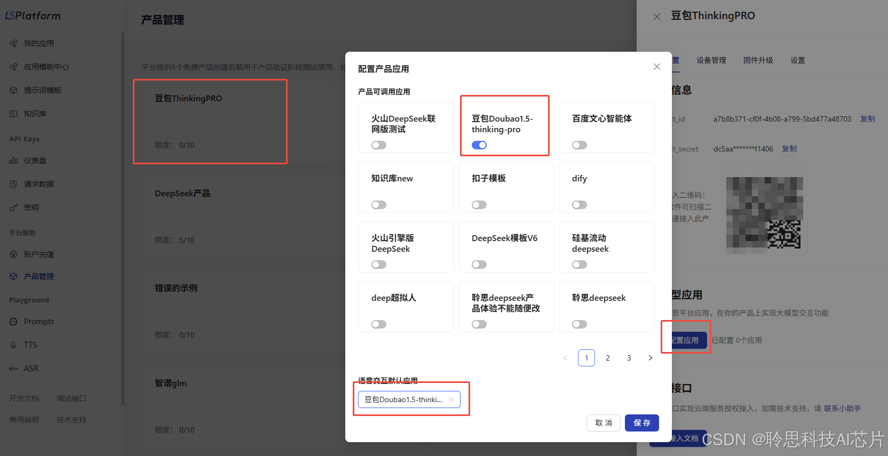The width and height of the screenshot is (888, 456).
Task: Open the 费用说明 link
Action: coord(24,420)
